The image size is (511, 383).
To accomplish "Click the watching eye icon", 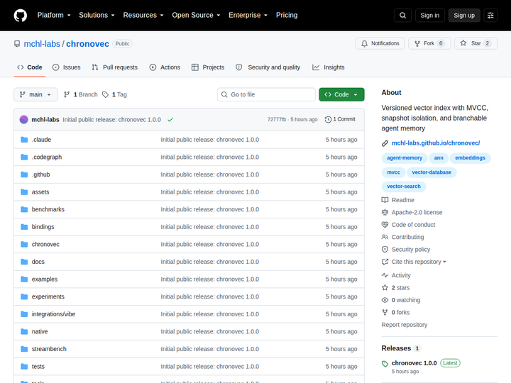I will [385, 300].
